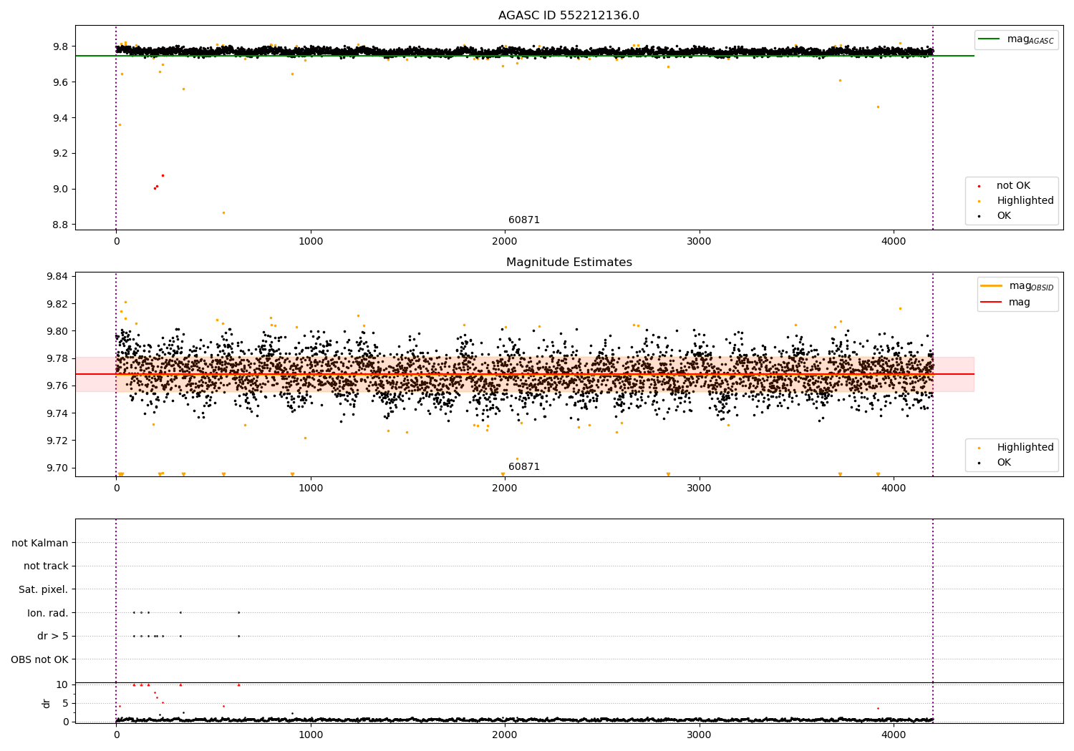Click the 'AGASC ID 552212136.0' plot title

pyautogui.click(x=569, y=16)
